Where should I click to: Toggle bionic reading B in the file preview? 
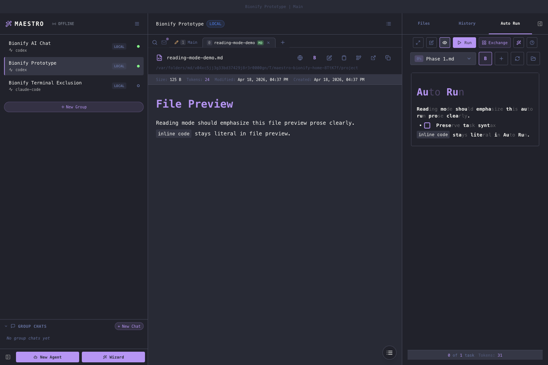coord(315,58)
